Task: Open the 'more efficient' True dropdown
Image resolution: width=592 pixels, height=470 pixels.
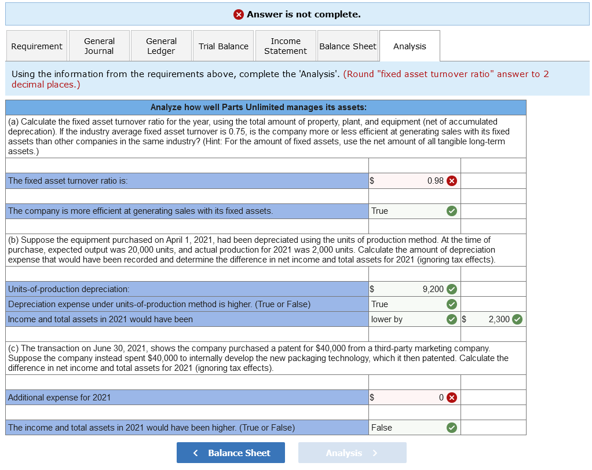Action: click(x=415, y=211)
